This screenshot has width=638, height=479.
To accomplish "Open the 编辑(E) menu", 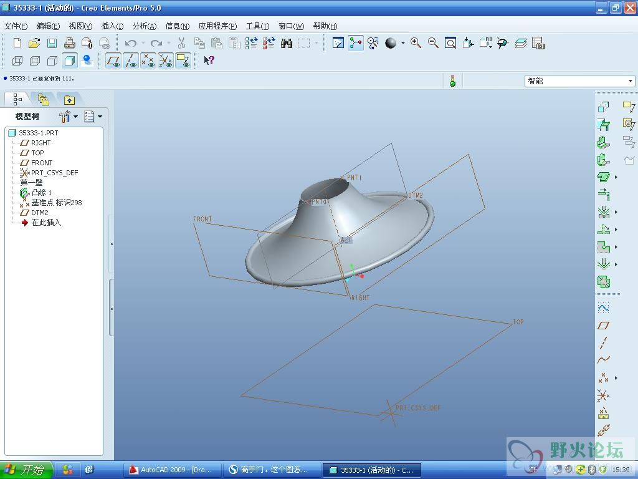I will (x=48, y=26).
